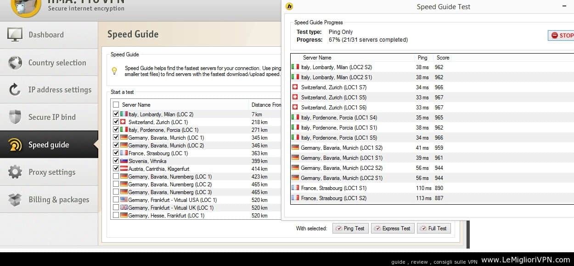
Task: Uncheck Switzerland, Zurich (LOC 1)
Action: coord(116,122)
